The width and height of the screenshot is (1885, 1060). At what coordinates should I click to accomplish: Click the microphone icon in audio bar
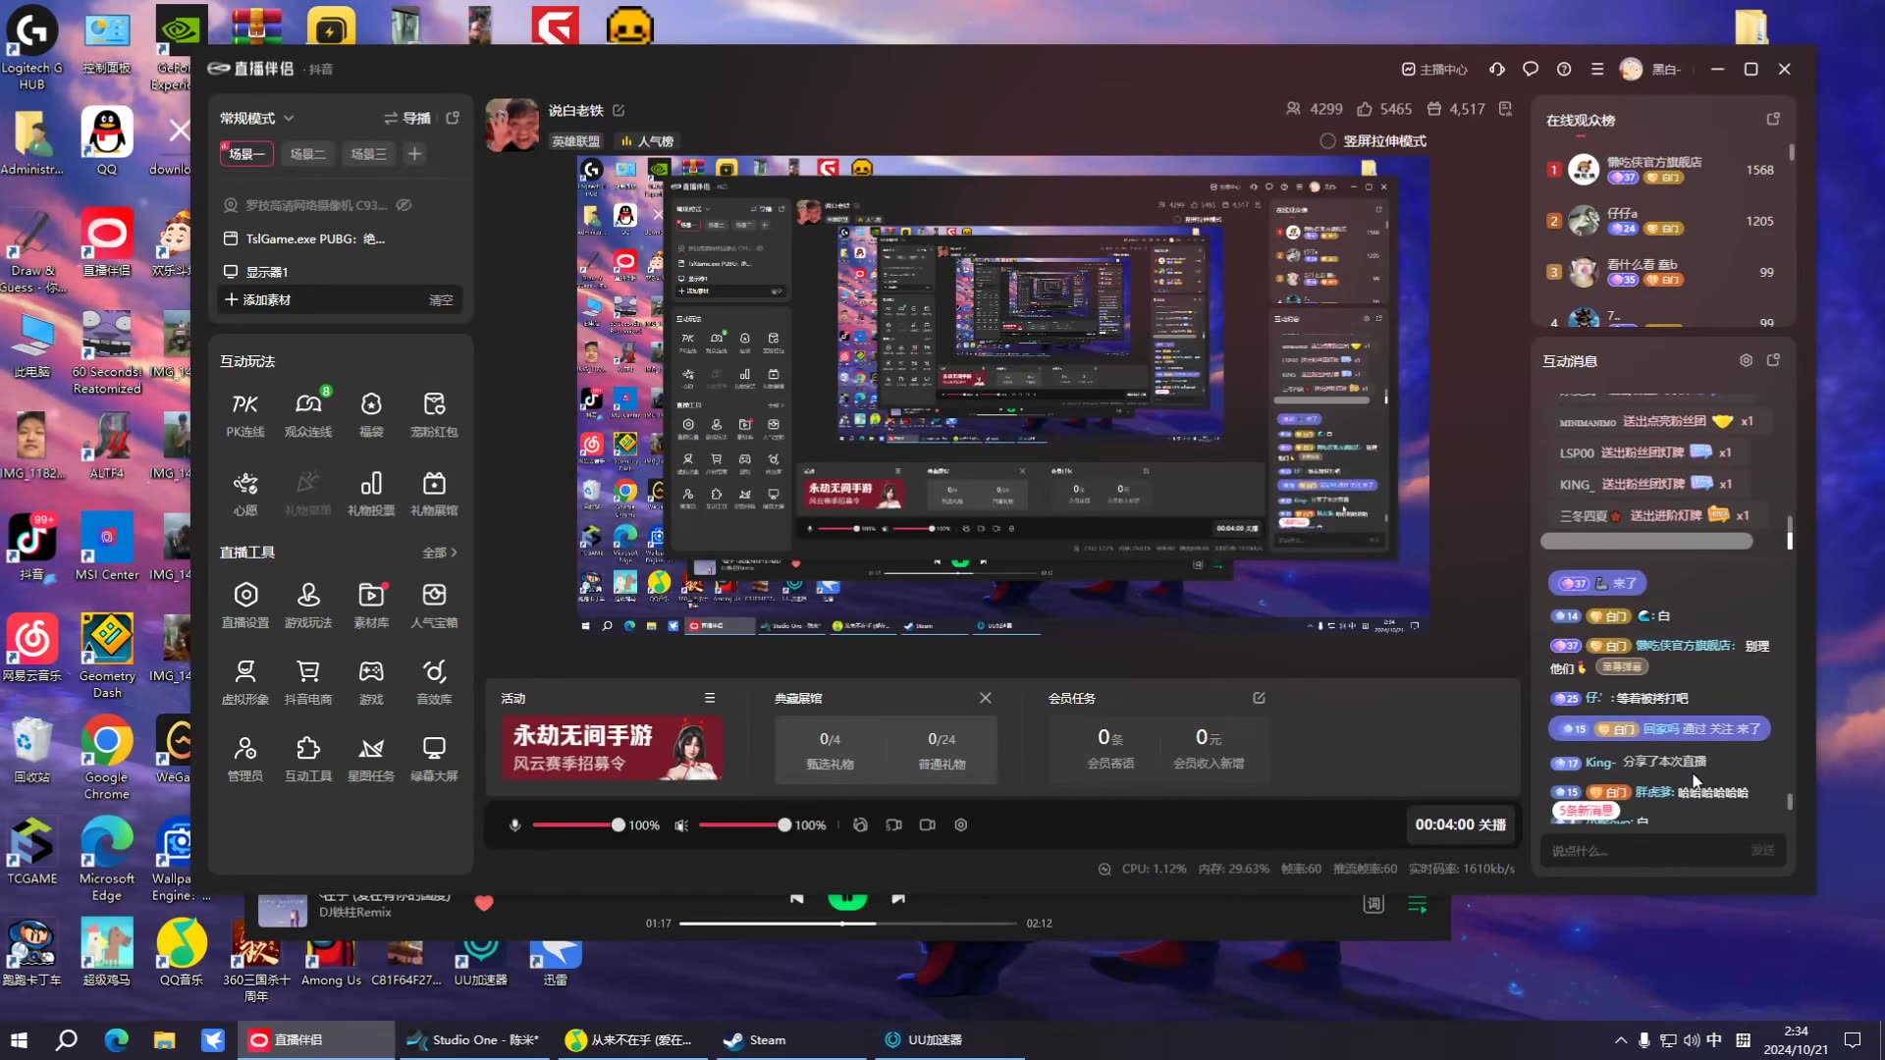coord(514,825)
